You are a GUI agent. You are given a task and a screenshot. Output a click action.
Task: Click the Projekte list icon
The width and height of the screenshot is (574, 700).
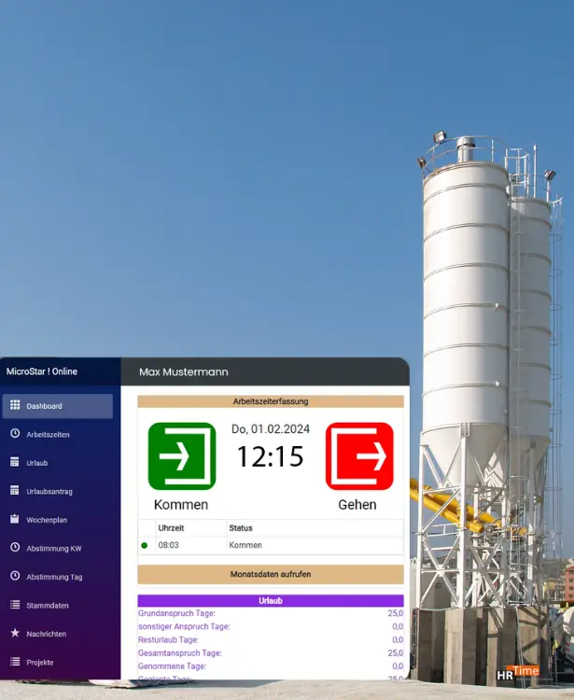coord(15,662)
